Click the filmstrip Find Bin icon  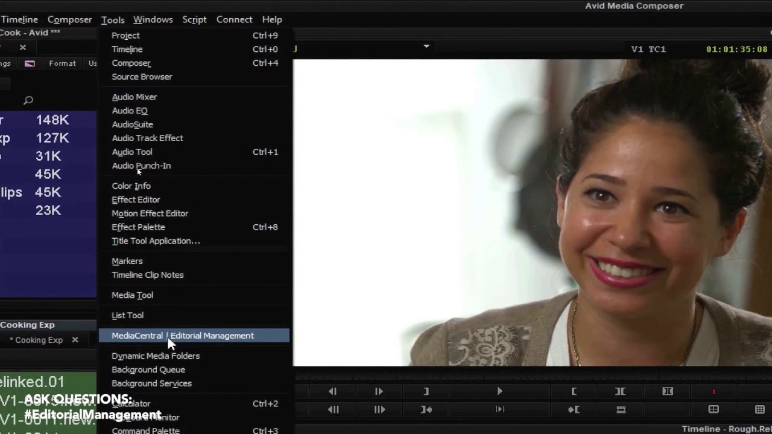[621, 410]
